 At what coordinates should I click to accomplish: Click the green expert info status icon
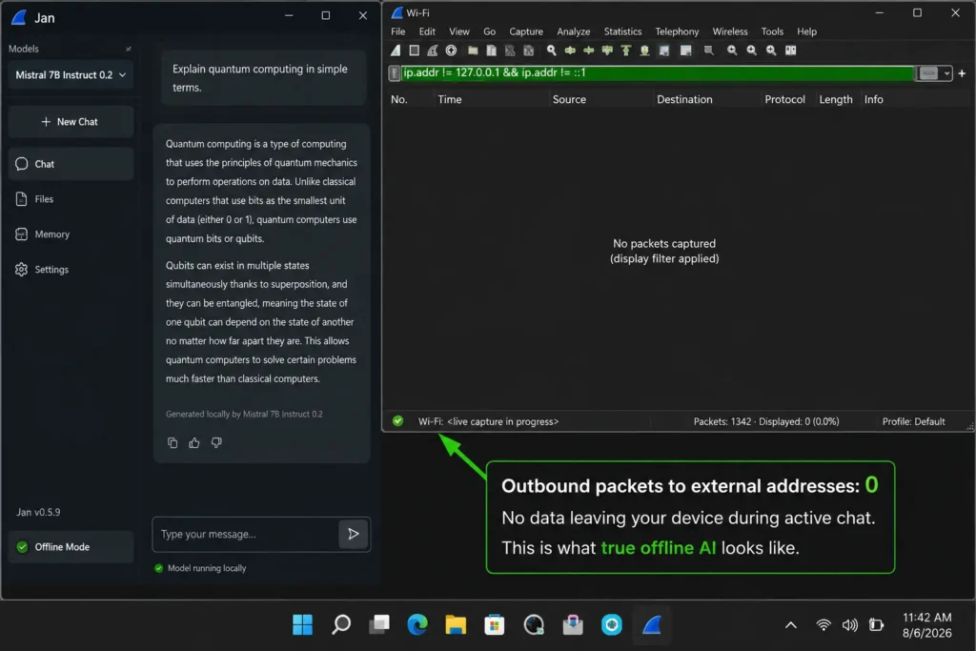[x=397, y=421]
